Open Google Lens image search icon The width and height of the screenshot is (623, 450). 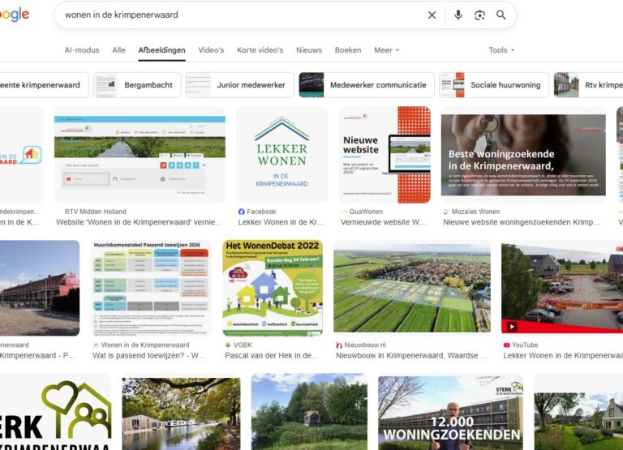pos(479,15)
